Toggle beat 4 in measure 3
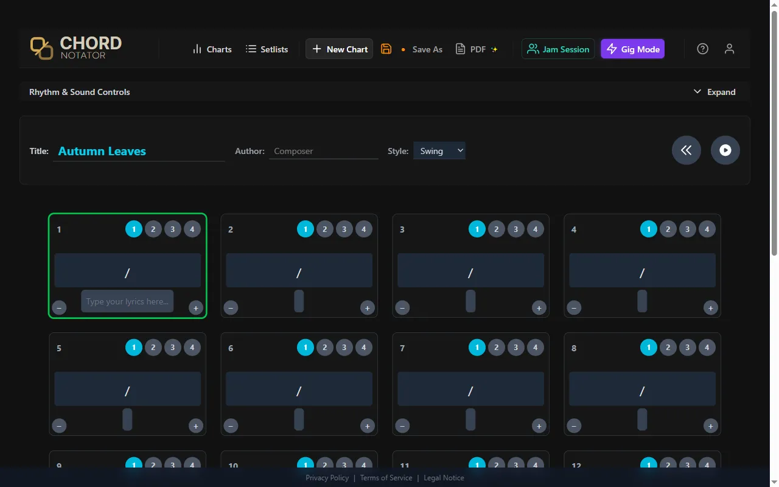Viewport: 779px width, 487px height. point(535,229)
